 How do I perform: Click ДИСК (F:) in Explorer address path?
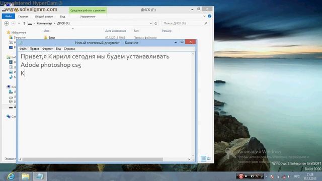click(x=63, y=24)
